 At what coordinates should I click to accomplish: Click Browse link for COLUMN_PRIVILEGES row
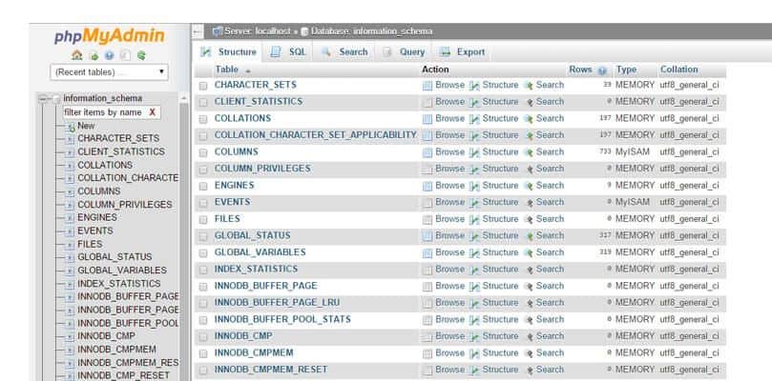450,169
